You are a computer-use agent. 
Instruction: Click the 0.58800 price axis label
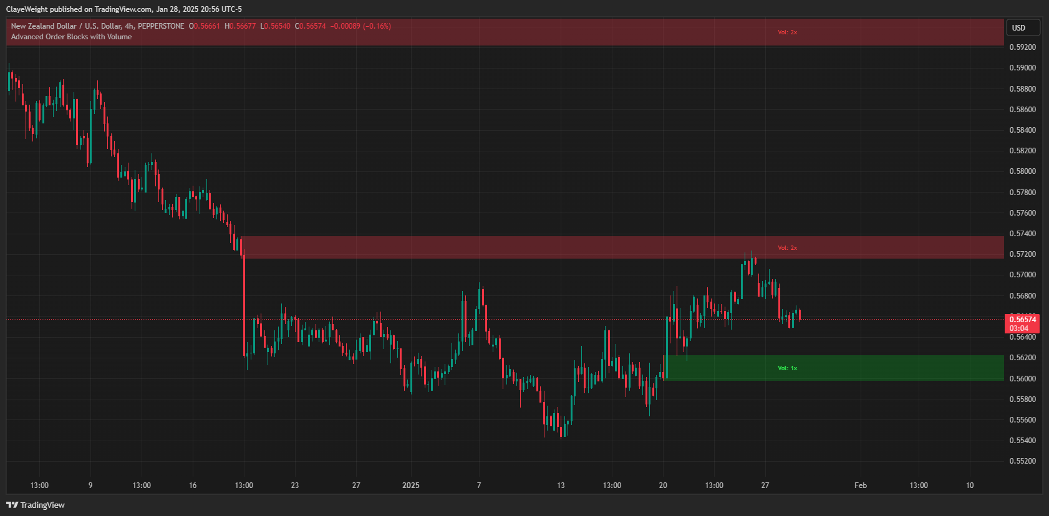(1022, 89)
